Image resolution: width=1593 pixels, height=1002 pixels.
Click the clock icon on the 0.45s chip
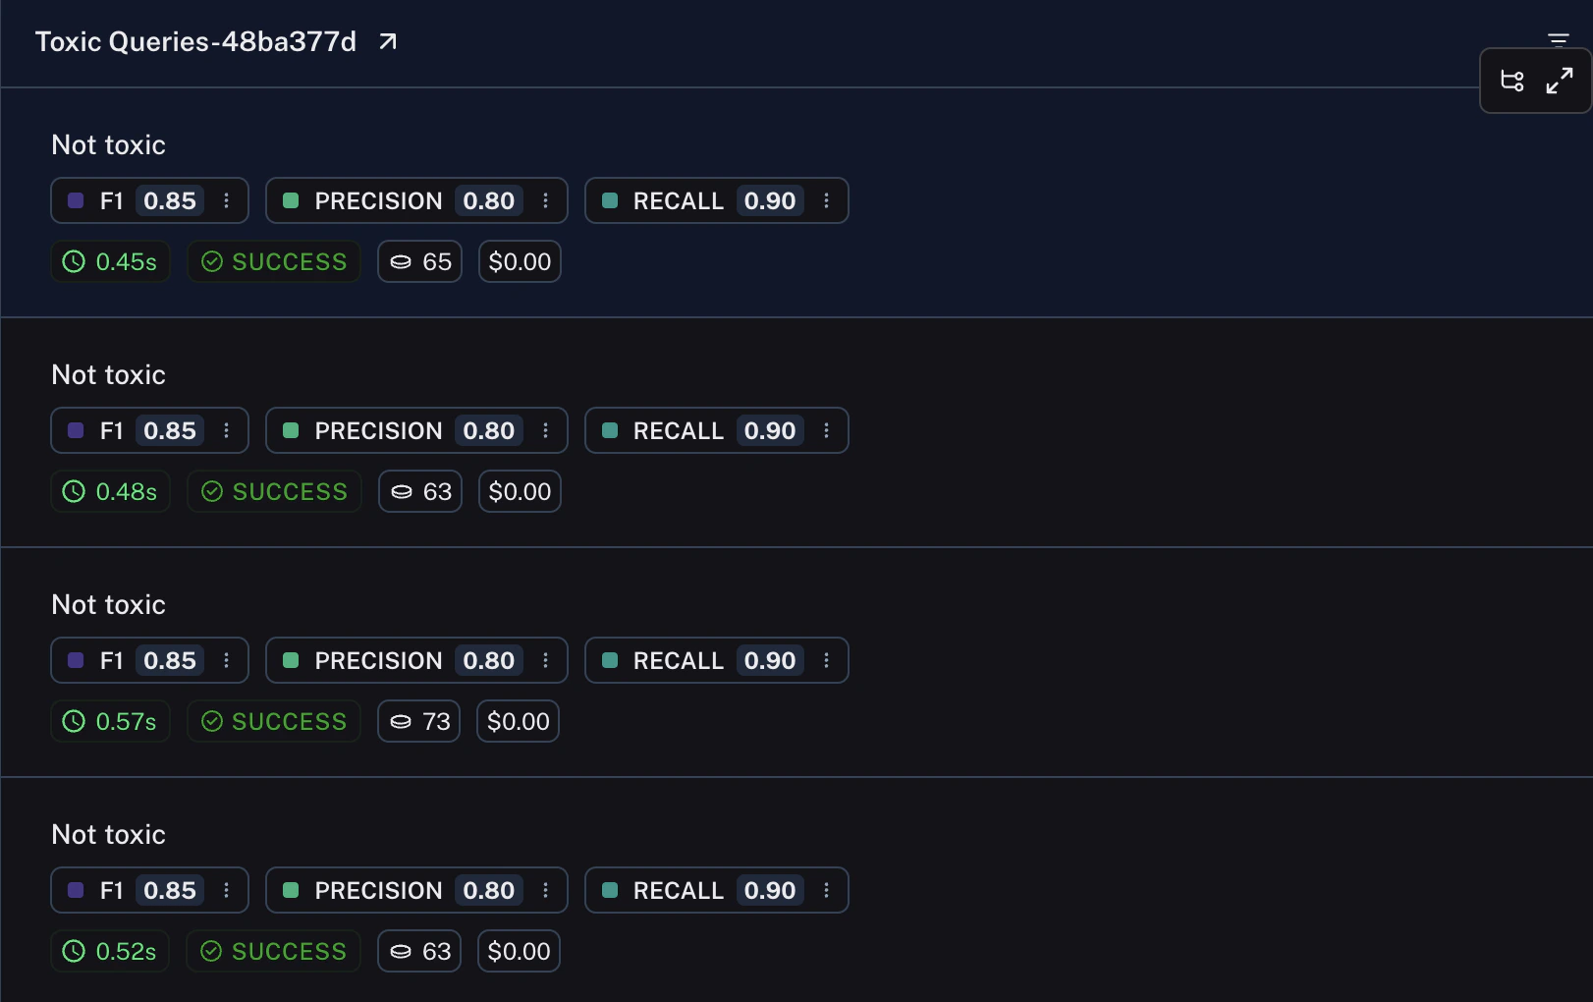point(74,261)
